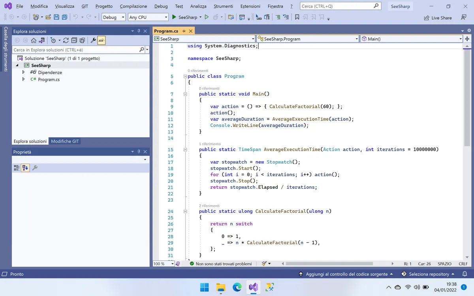Screen dimensions: 474x296
Task: Collapse the Program class outlining box
Action: pos(185,76)
